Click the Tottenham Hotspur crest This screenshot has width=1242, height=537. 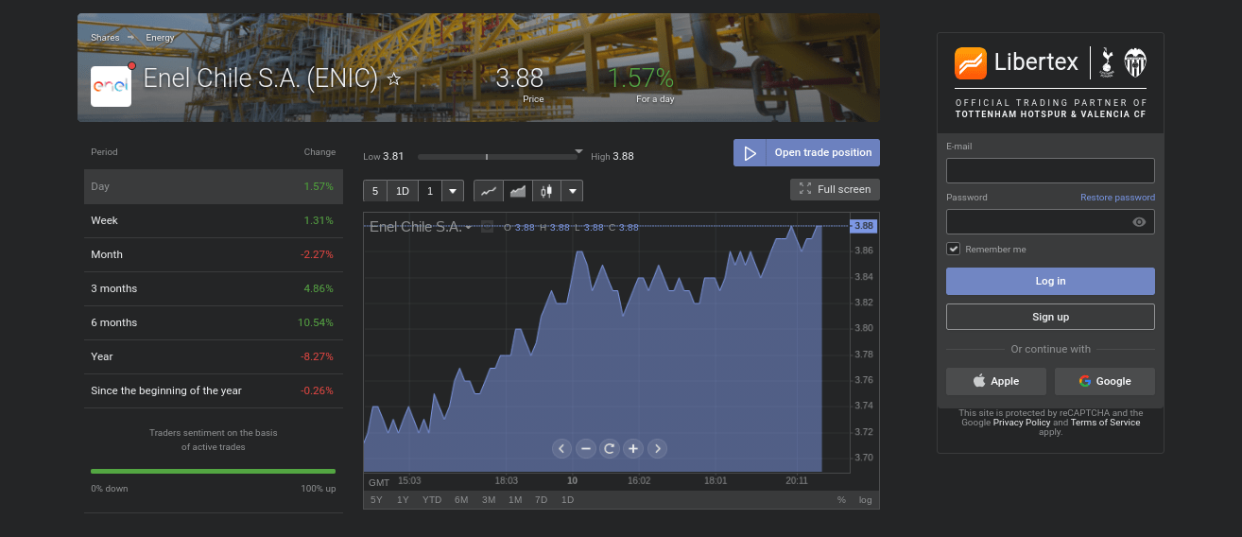1107,63
